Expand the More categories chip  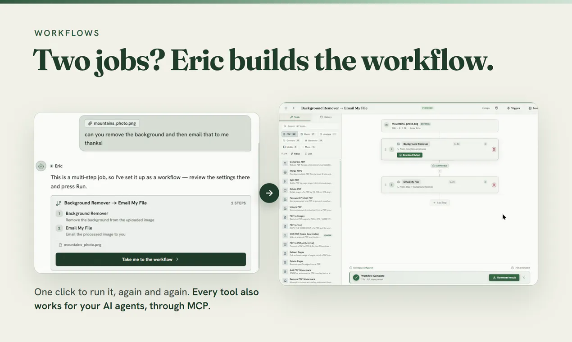[x=308, y=147]
